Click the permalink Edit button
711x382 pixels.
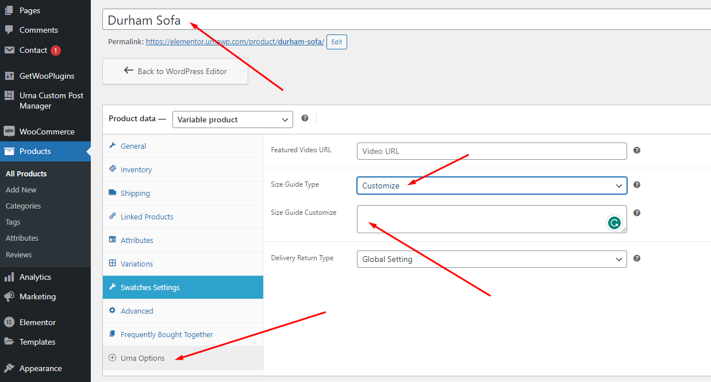click(x=337, y=42)
